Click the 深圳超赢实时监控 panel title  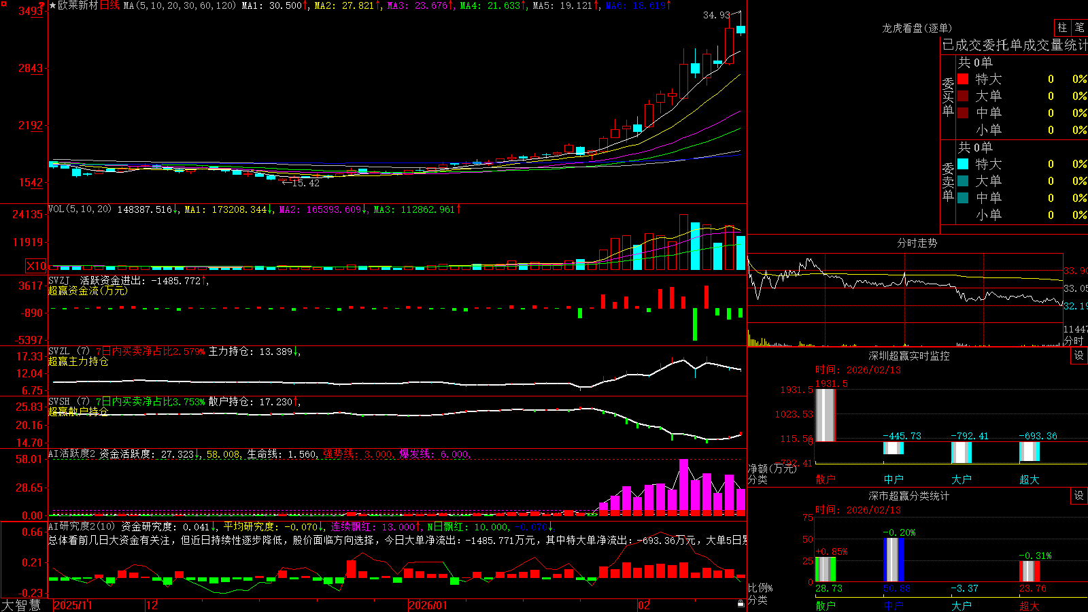coord(909,356)
